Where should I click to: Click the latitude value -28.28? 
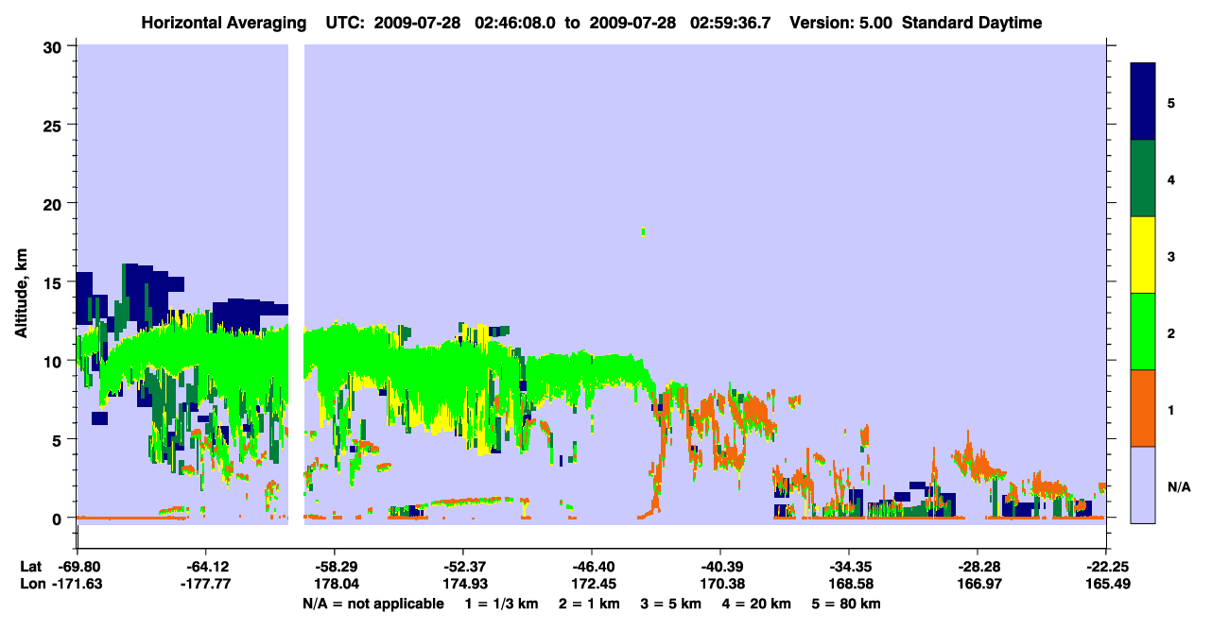click(978, 567)
